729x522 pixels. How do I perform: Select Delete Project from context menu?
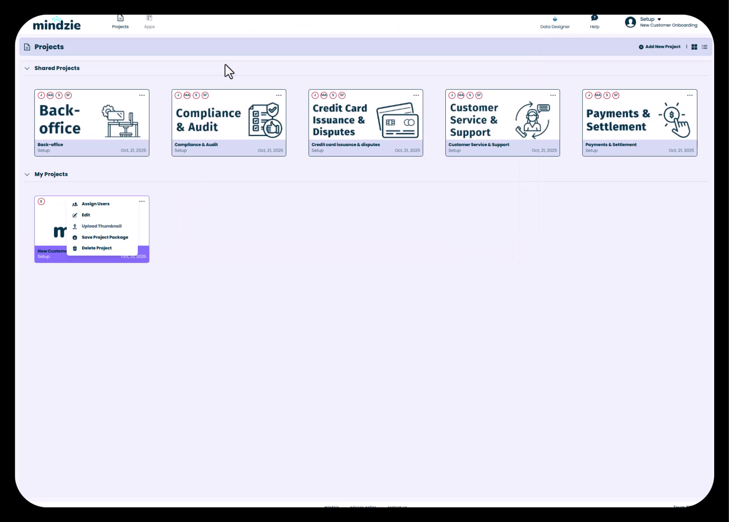pos(97,248)
